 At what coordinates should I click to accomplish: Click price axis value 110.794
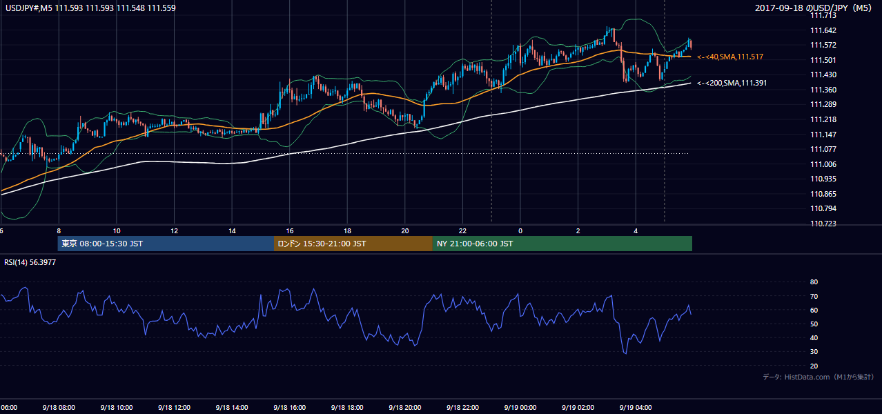(x=823, y=208)
